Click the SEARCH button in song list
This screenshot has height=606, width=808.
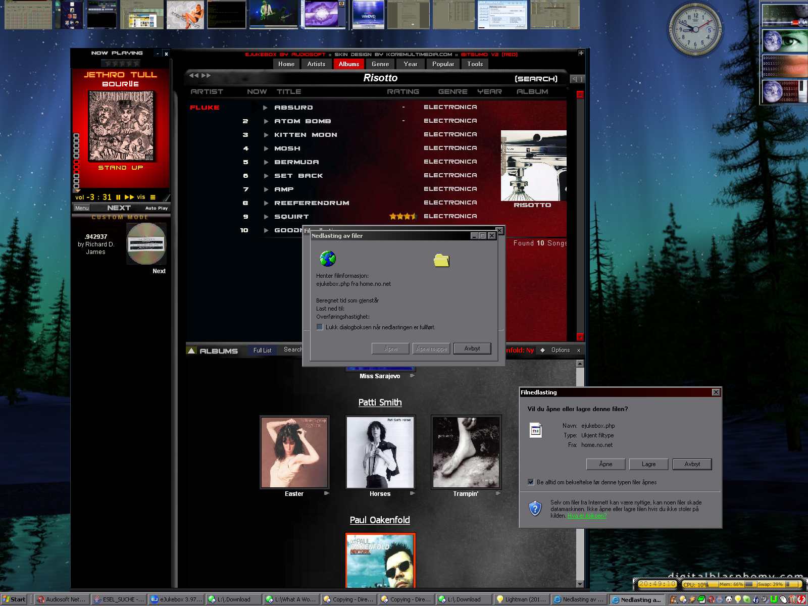[x=536, y=79]
